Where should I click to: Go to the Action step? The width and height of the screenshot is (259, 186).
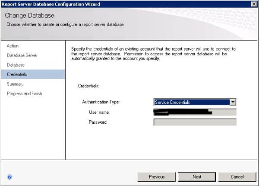(x=13, y=46)
